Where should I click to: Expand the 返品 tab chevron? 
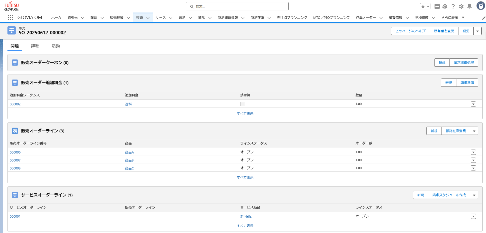point(190,18)
